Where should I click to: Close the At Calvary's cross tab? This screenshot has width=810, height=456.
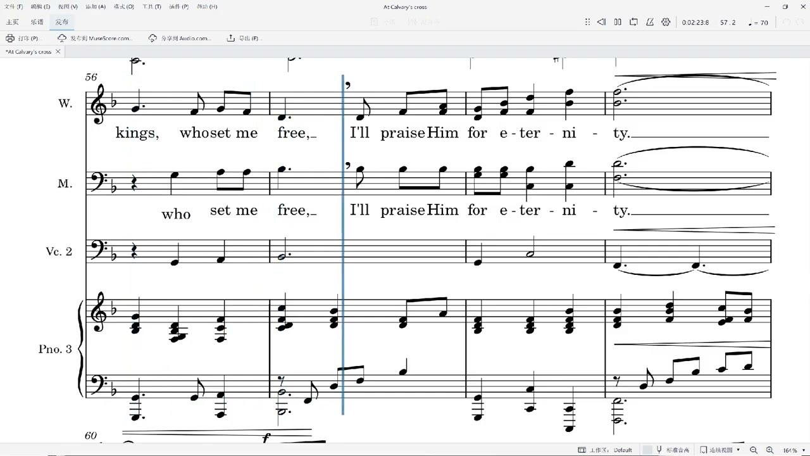coord(58,51)
